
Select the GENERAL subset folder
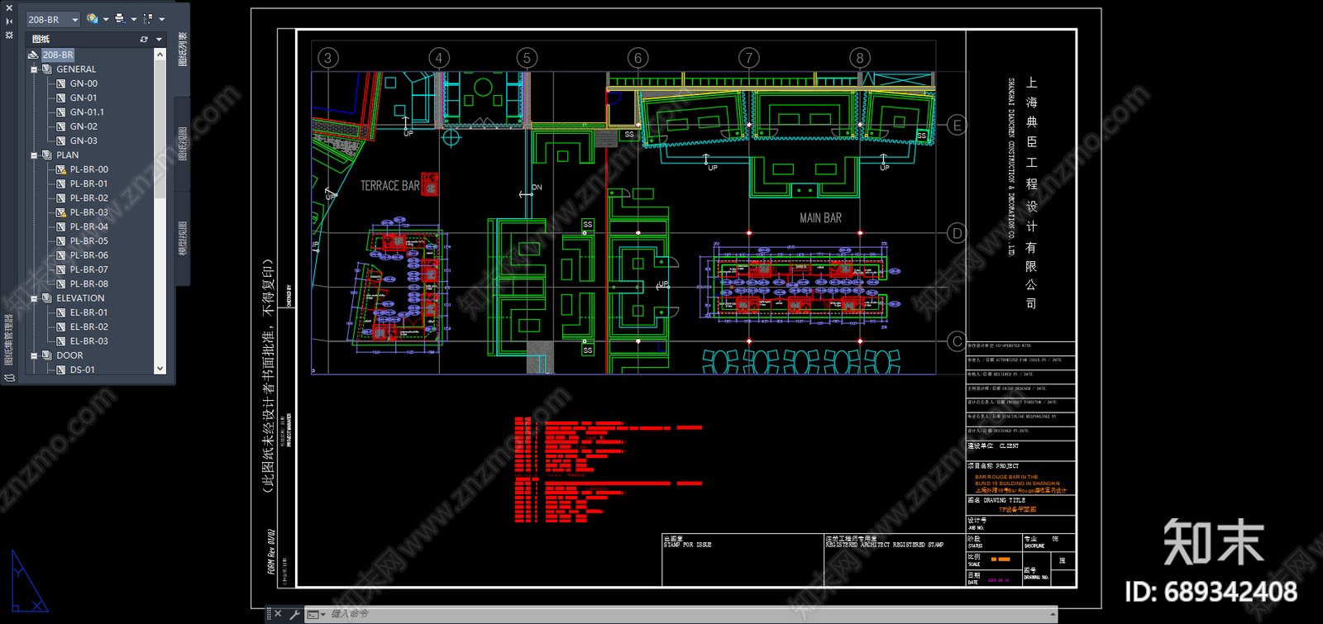coord(76,69)
